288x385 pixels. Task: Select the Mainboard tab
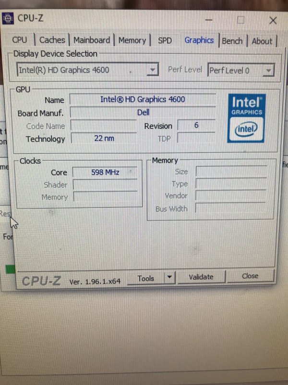[x=92, y=40]
